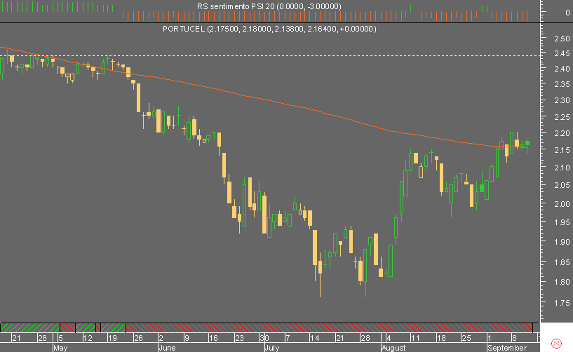The image size is (573, 352).
Task: Click the date label 14 in July
Action: click(x=314, y=338)
